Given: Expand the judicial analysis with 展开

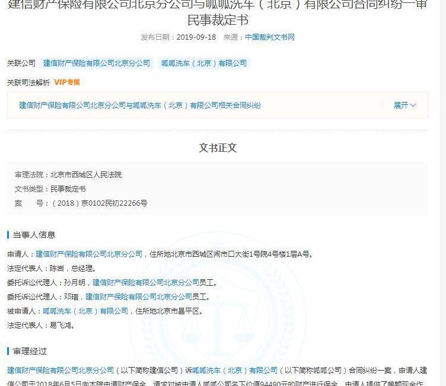Looking at the screenshot, I should click(404, 106).
